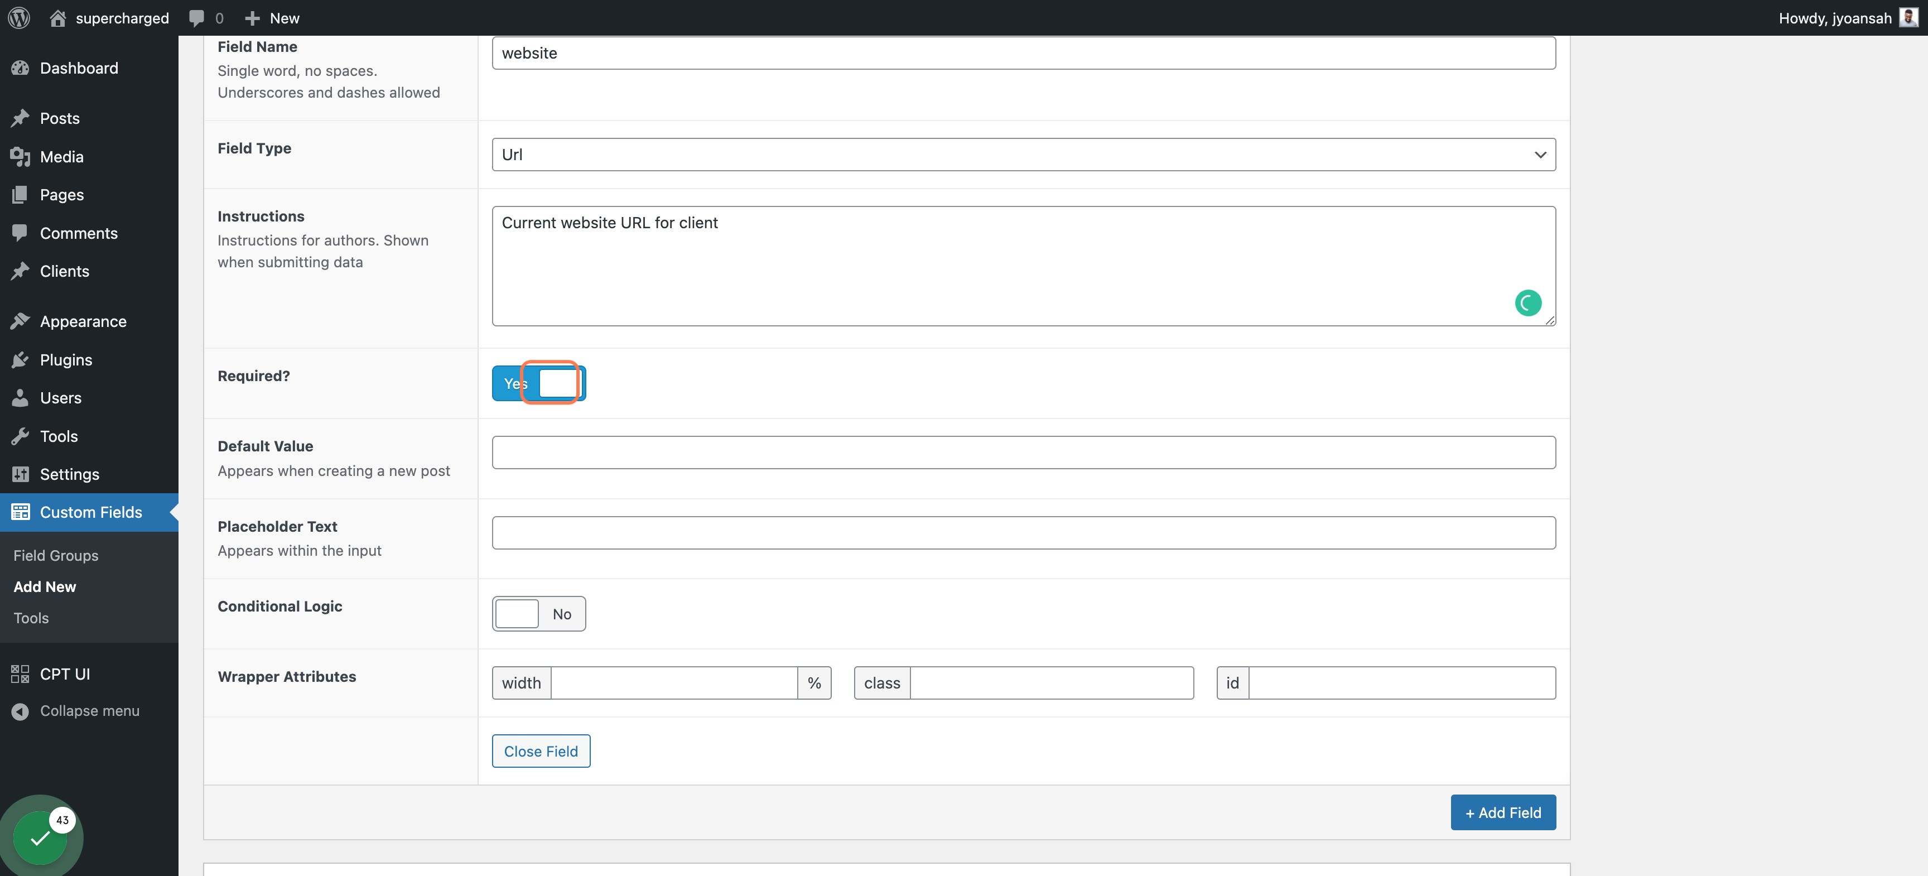Image resolution: width=1928 pixels, height=876 pixels.
Task: Enable the Conditional Logic toggle
Action: coord(539,614)
